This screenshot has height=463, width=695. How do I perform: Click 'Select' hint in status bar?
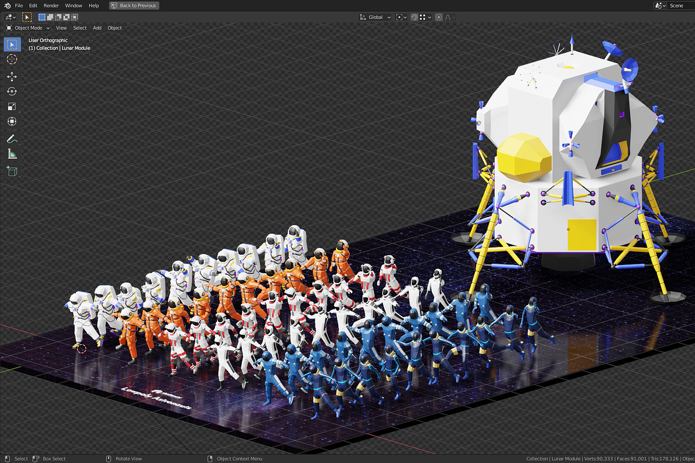coord(21,458)
